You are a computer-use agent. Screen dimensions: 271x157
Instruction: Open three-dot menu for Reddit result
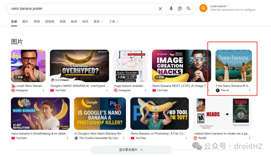tap(249, 138)
